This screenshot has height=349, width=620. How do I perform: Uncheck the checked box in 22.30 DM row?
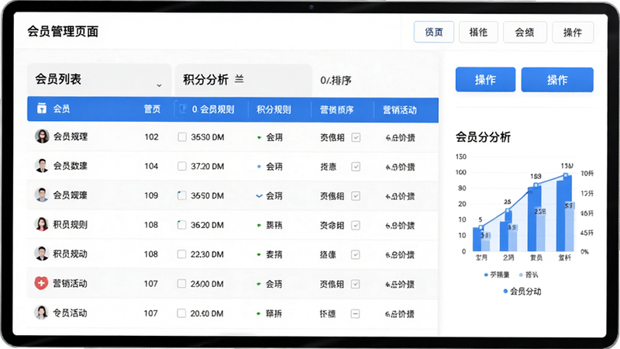[356, 254]
